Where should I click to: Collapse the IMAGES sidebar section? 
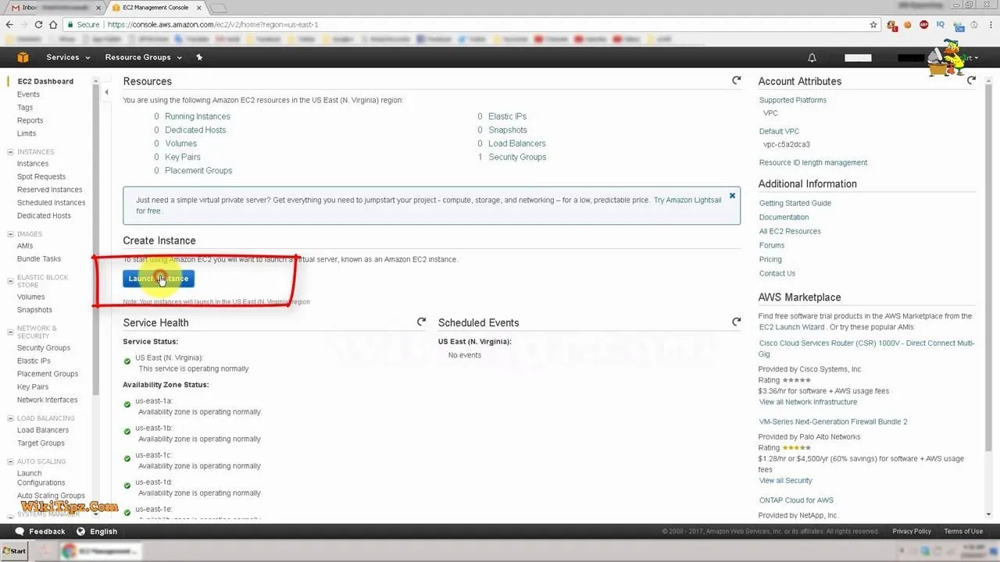coord(10,233)
